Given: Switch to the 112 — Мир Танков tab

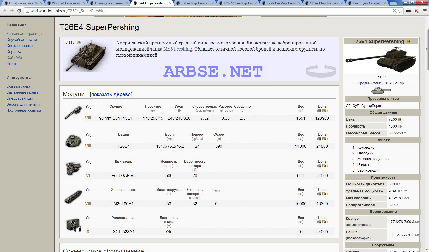Looking at the screenshot, I should tap(324, 3).
